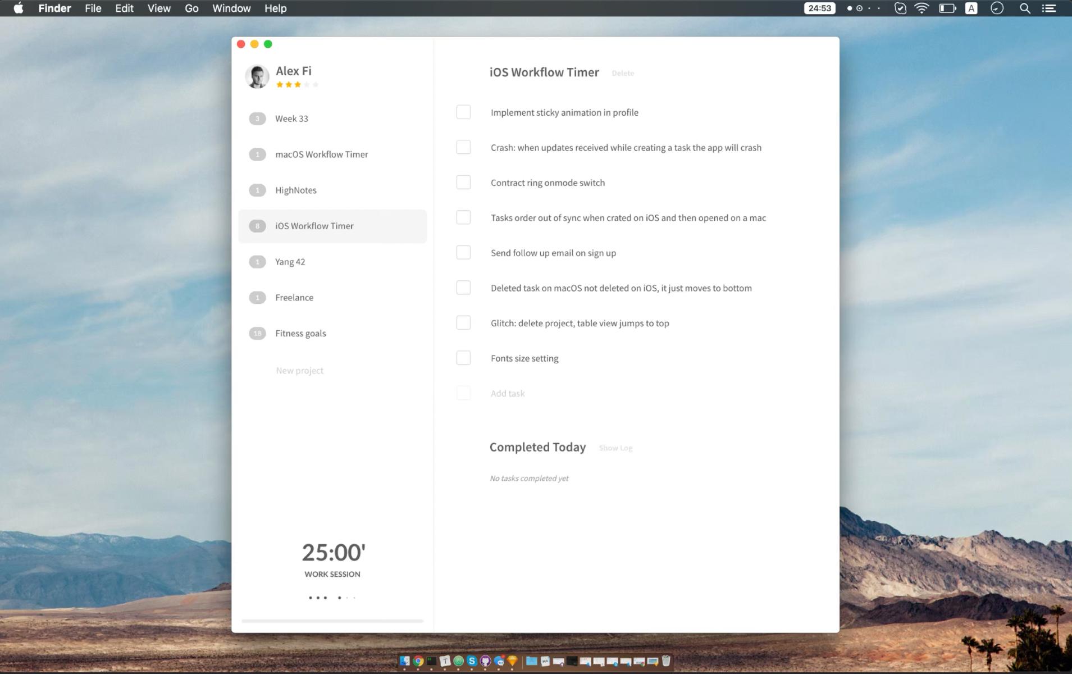The width and height of the screenshot is (1072, 674).
Task: Complete the 'Contract ring onmode switch' task
Action: pyautogui.click(x=463, y=183)
